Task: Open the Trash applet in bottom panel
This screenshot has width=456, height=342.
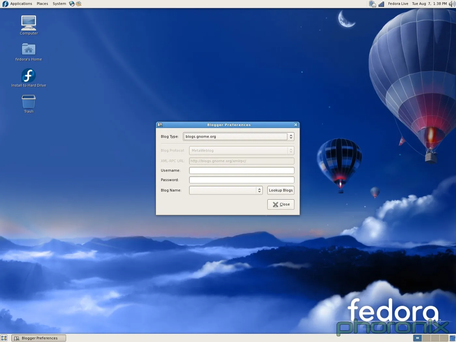Action: click(x=452, y=338)
